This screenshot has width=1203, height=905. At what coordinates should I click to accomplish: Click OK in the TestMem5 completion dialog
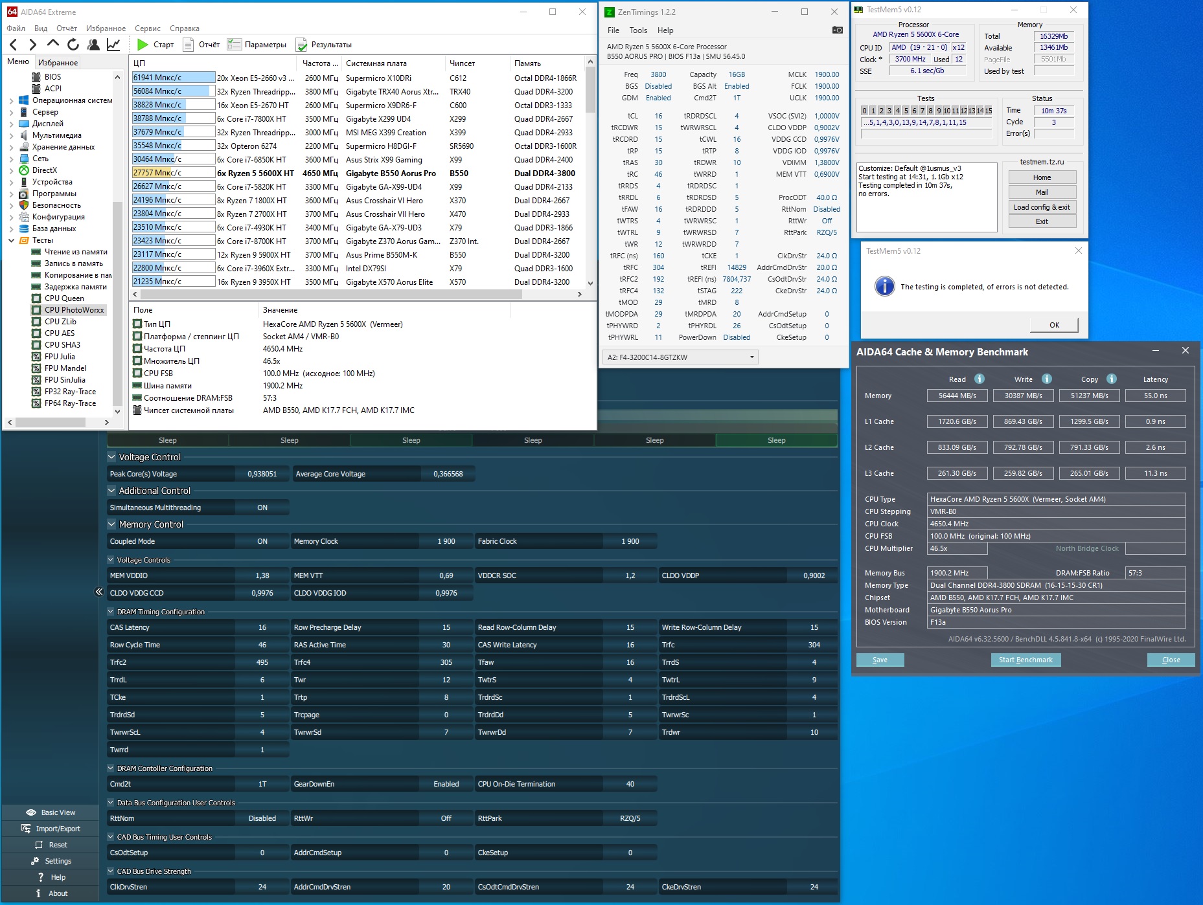1054,325
